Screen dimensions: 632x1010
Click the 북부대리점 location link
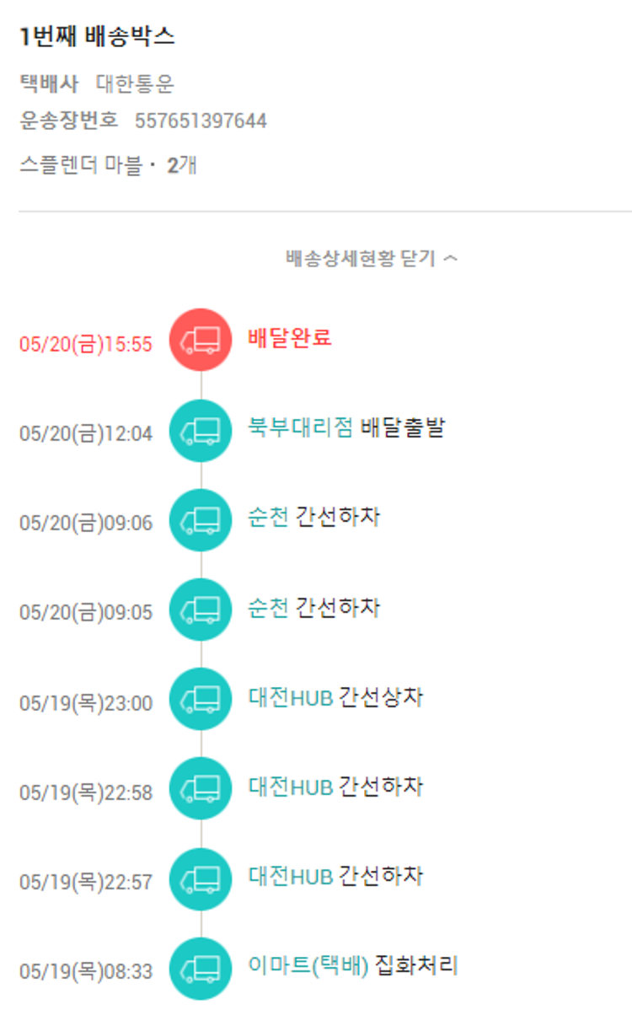[300, 427]
